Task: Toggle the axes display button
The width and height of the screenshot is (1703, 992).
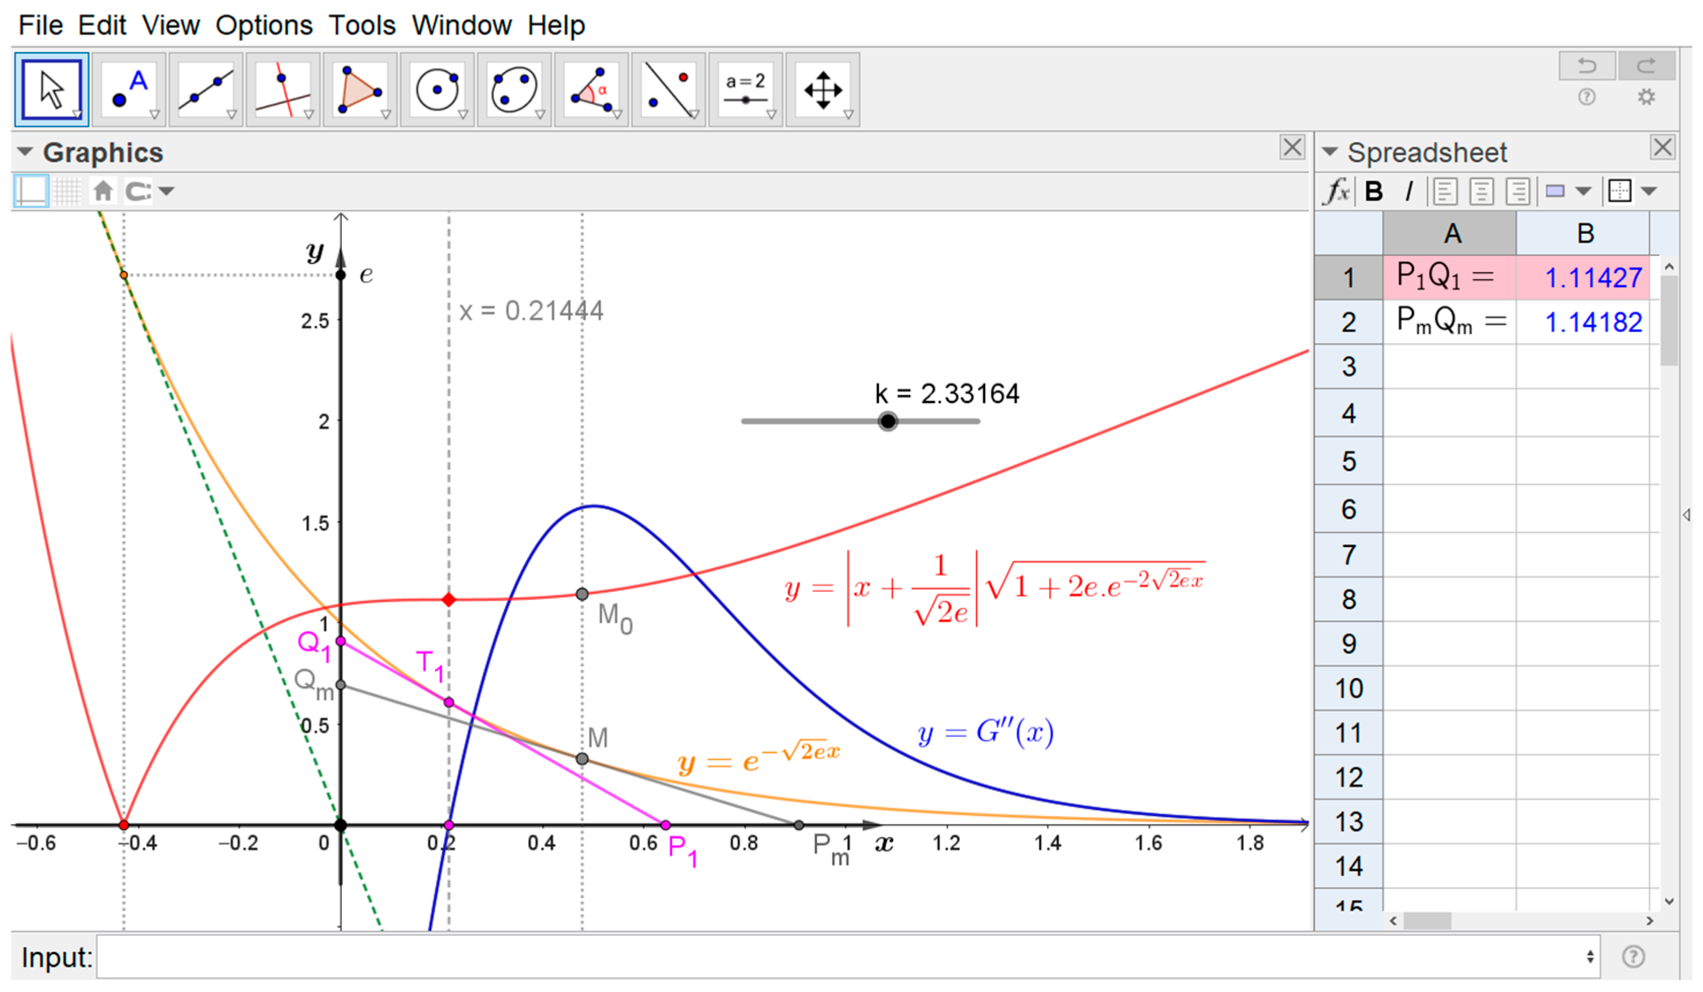Action: pos(31,190)
